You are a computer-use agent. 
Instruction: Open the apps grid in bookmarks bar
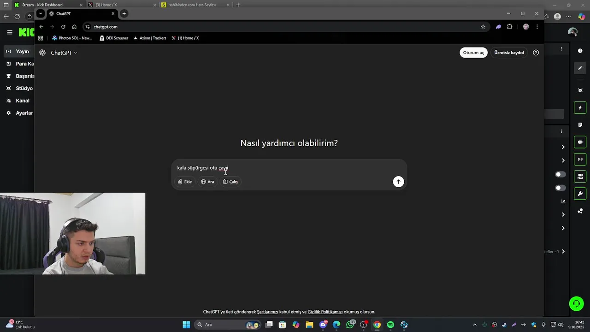point(41,38)
